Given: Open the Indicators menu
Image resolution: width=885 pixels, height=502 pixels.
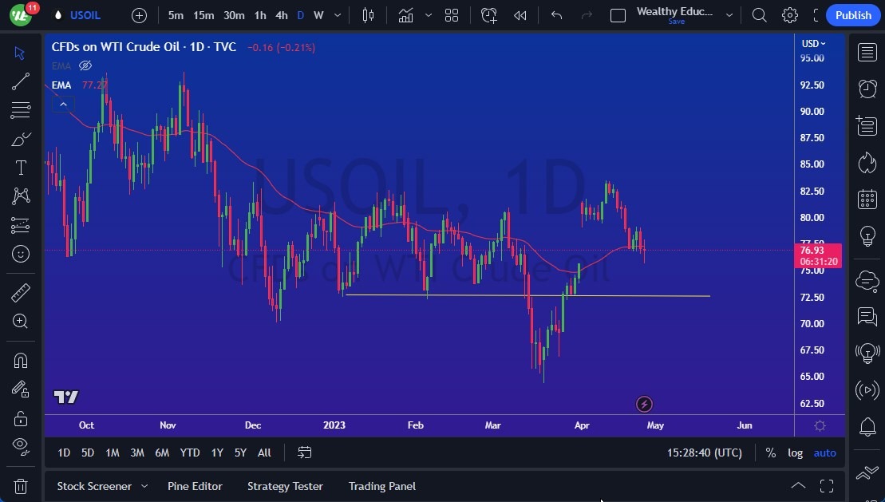Looking at the screenshot, I should click(x=405, y=15).
